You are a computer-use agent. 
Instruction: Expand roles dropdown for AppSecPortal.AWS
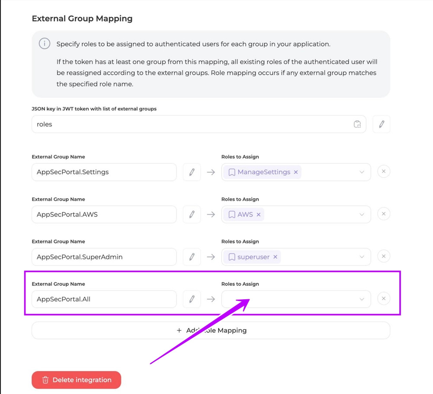point(362,215)
